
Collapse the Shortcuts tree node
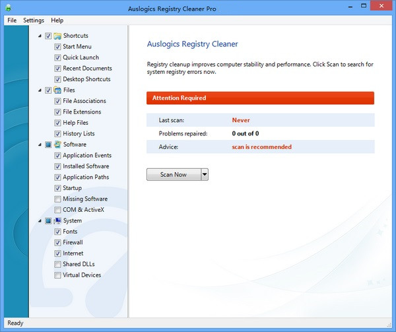[40, 36]
